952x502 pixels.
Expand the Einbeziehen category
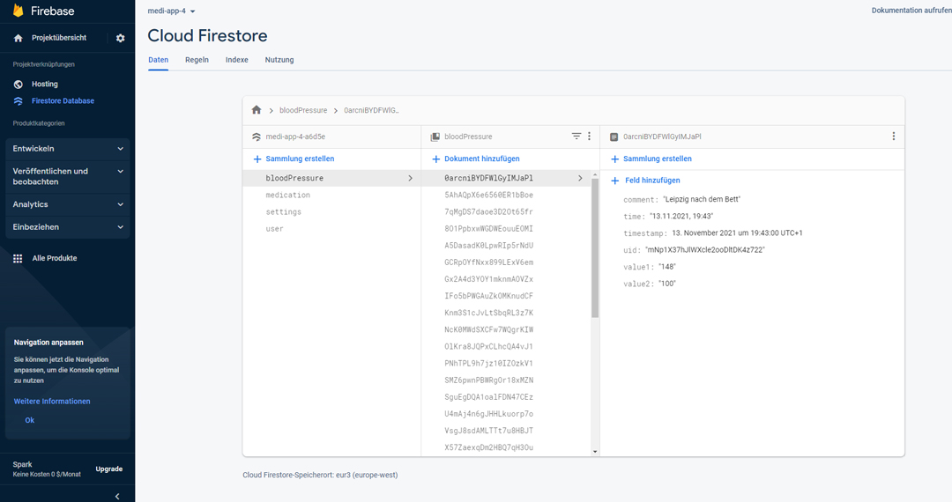67,226
